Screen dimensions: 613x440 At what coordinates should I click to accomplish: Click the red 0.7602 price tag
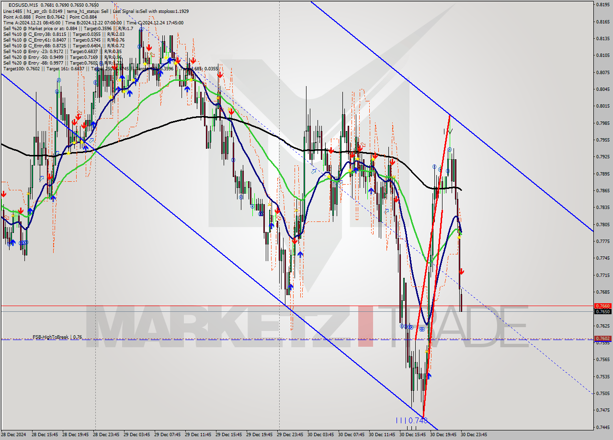click(603, 339)
